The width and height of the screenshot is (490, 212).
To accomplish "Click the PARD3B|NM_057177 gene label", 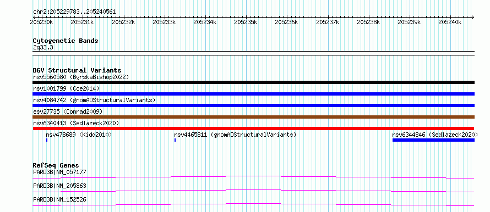I will pos(59,172).
